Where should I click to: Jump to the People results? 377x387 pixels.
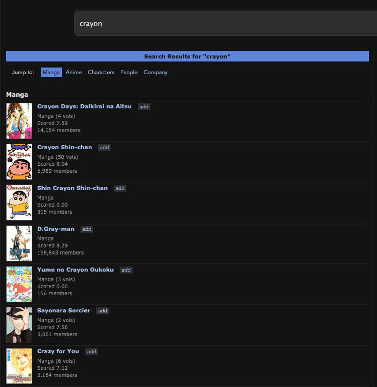[129, 73]
